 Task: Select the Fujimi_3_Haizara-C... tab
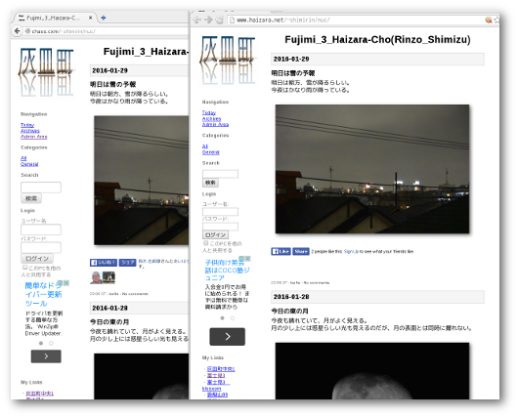pyautogui.click(x=53, y=18)
